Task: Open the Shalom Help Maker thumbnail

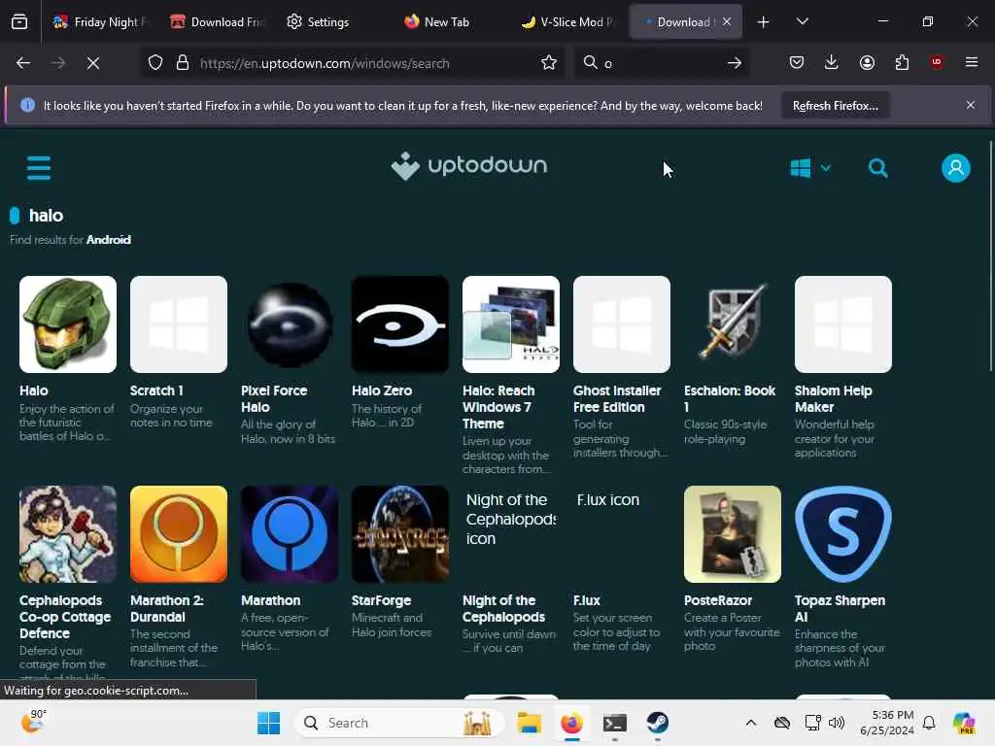Action: tap(842, 324)
